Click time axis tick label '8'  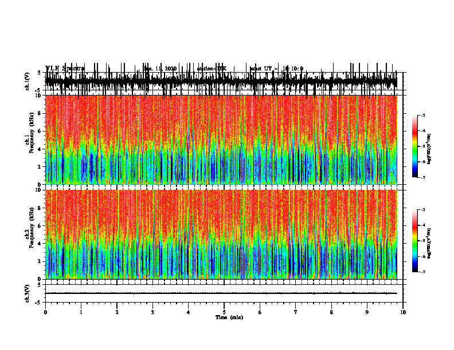pyautogui.click(x=331, y=312)
